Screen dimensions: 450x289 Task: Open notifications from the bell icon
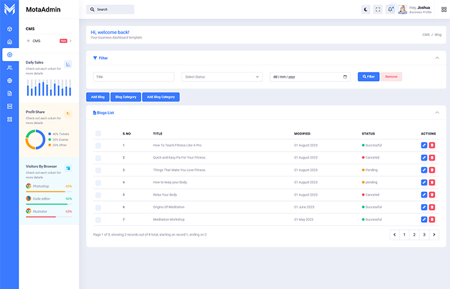click(390, 10)
